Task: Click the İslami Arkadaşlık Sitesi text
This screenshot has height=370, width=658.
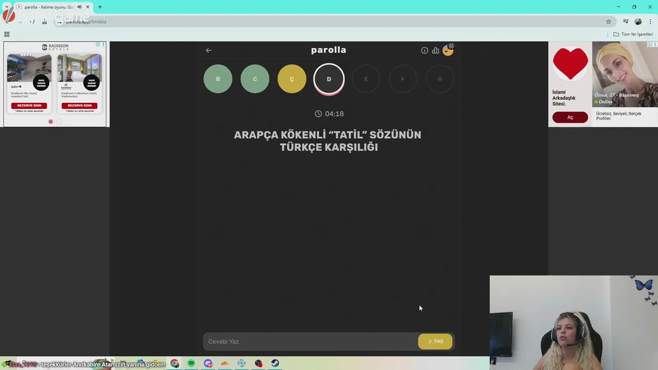Action: coord(564,98)
